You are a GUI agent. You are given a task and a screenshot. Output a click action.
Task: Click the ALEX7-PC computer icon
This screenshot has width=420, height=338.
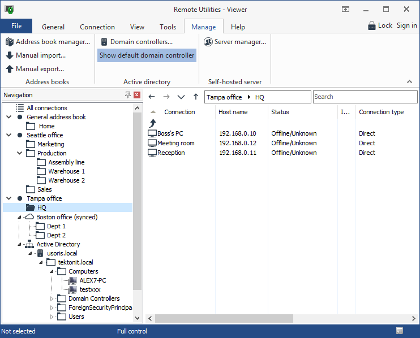(72, 280)
